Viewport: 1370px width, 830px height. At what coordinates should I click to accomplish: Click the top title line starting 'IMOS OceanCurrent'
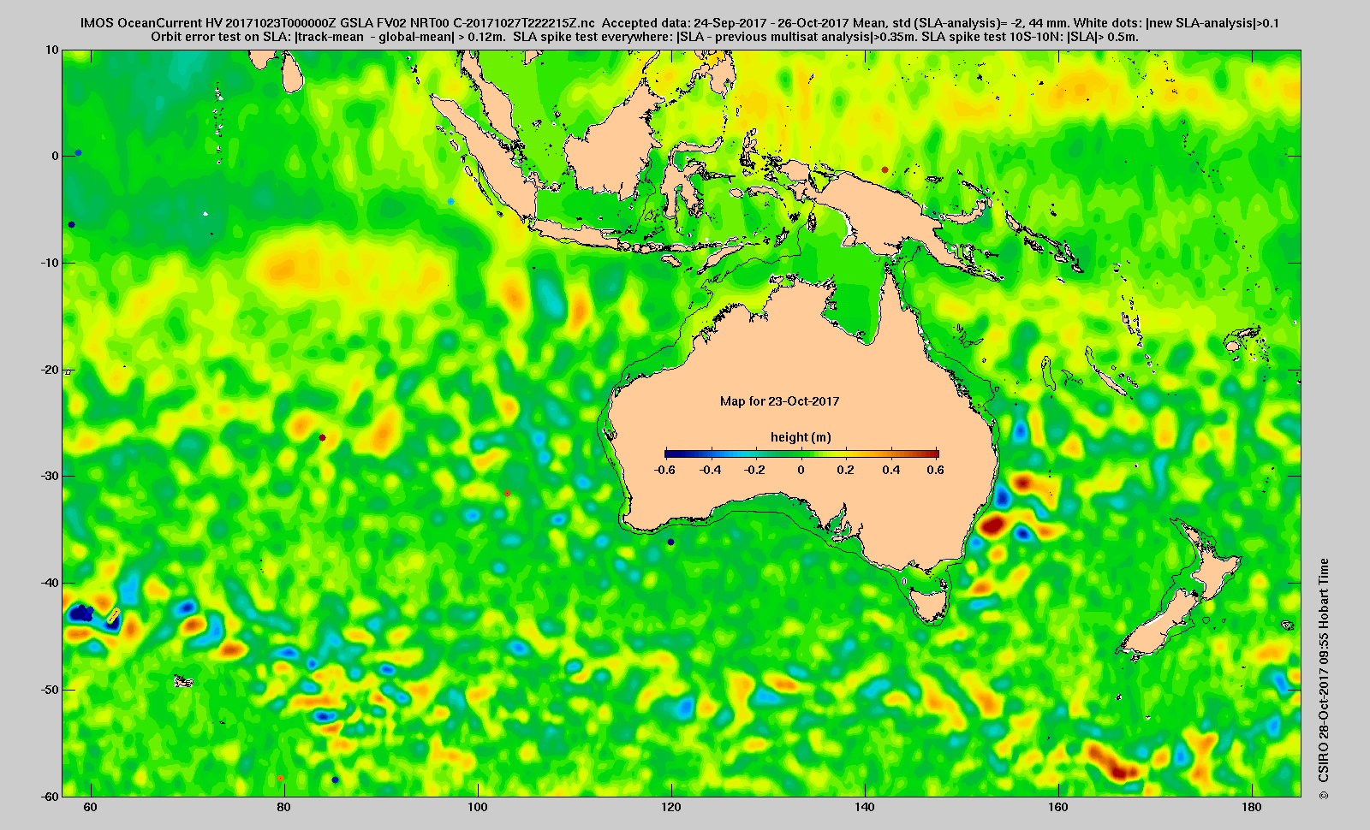(x=680, y=23)
